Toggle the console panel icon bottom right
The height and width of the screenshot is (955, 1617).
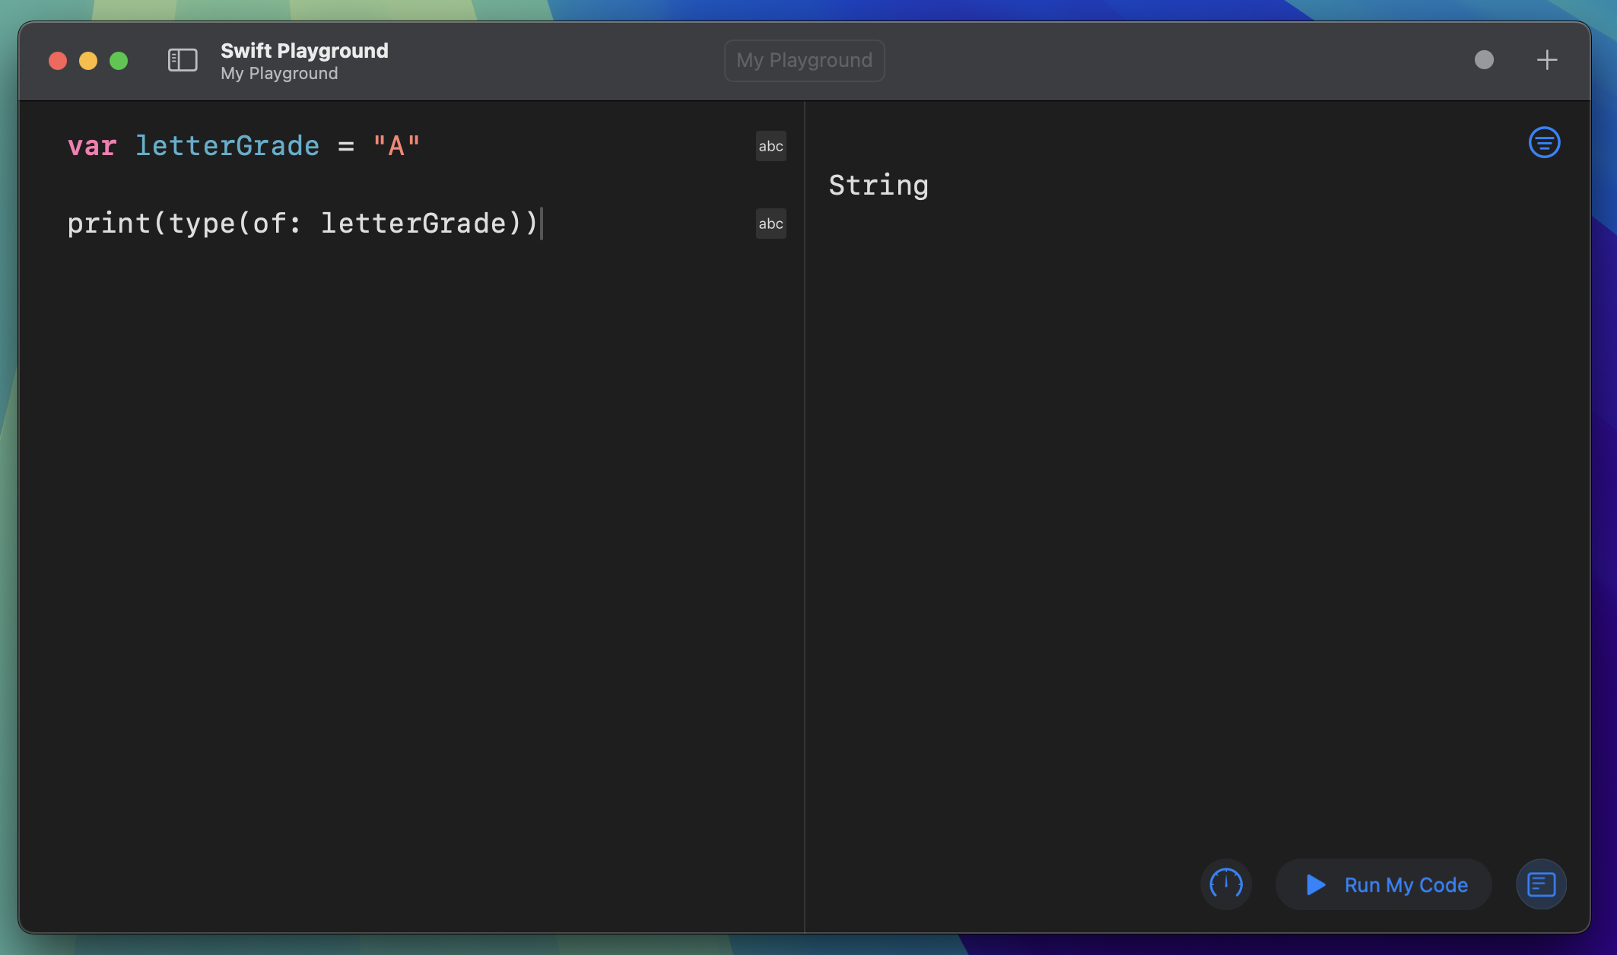click(1541, 884)
